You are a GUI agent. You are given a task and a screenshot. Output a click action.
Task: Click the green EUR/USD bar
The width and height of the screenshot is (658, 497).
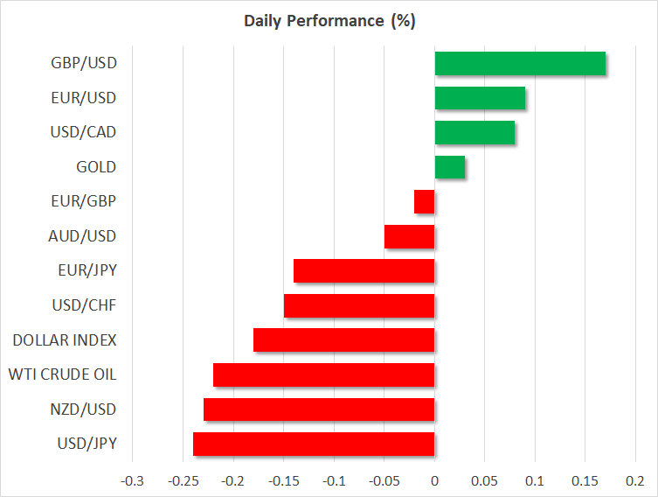[x=480, y=98]
